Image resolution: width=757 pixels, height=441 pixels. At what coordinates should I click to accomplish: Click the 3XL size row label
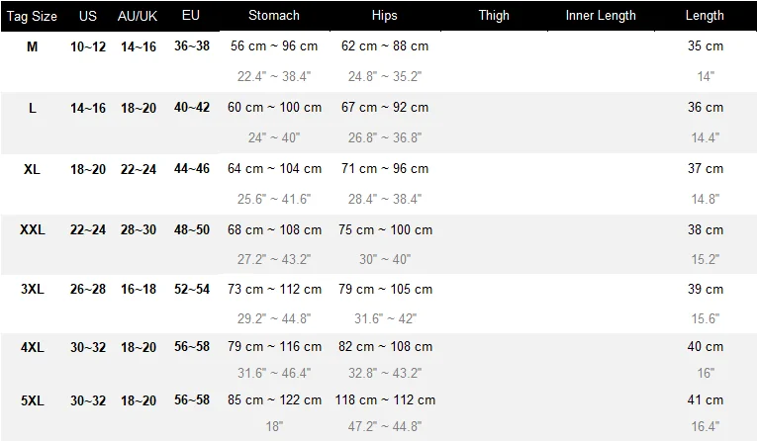[33, 289]
